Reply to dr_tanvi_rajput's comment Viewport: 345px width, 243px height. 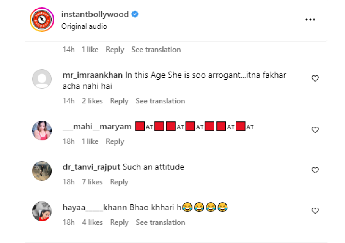(119, 182)
